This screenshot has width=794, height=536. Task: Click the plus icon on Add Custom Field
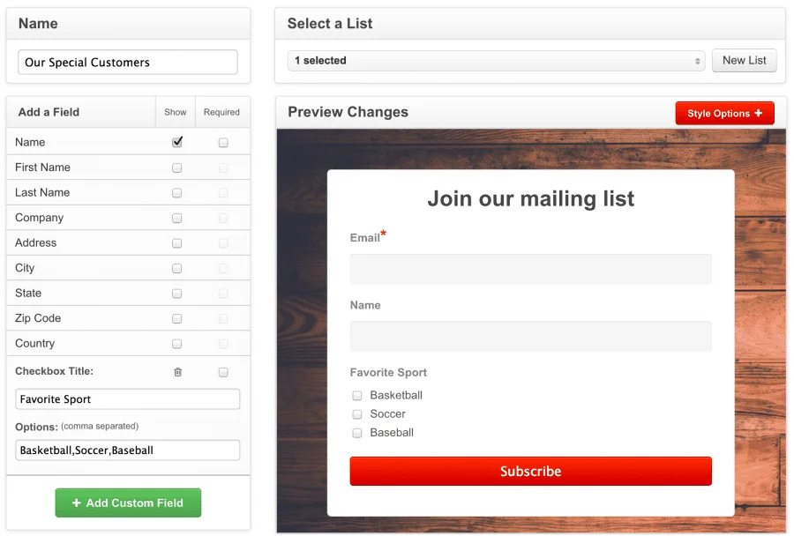(79, 502)
